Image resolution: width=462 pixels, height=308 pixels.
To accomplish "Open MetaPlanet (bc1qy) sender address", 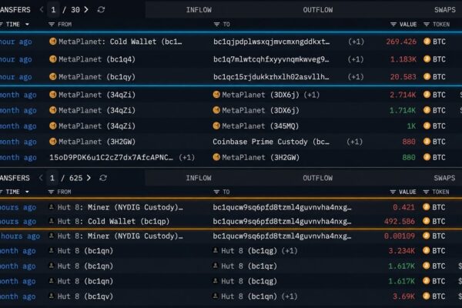I will click(x=97, y=77).
